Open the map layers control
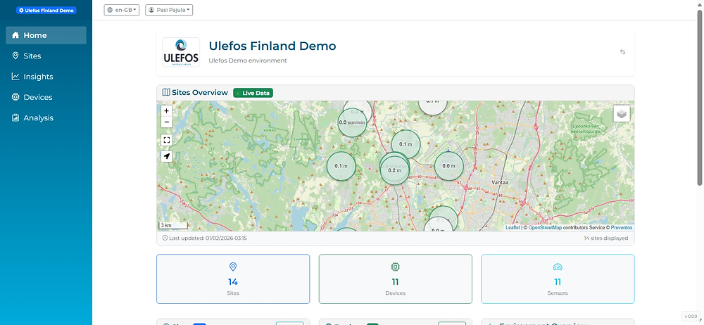The image size is (704, 325). coord(622,113)
